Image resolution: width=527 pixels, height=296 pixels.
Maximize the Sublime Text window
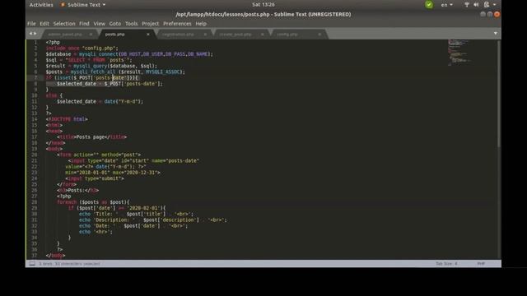pyautogui.click(x=490, y=15)
